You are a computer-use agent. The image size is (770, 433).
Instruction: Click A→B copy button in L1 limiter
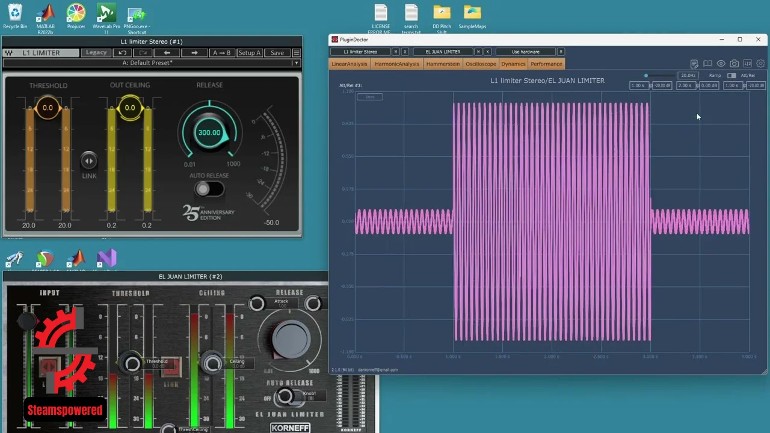click(221, 53)
